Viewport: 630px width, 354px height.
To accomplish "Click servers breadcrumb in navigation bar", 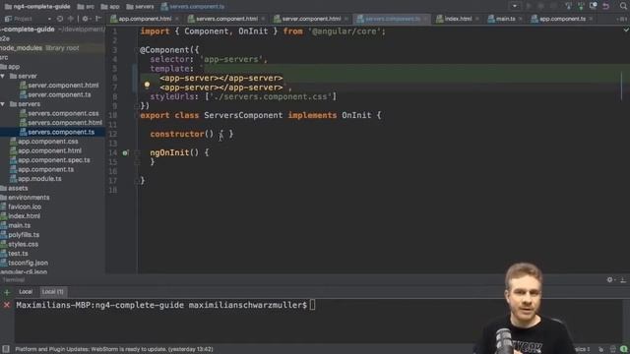I will [140, 7].
